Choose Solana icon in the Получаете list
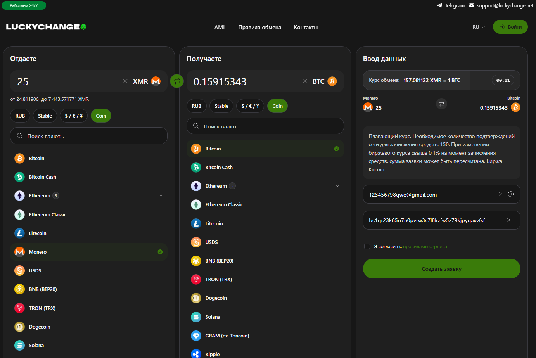The width and height of the screenshot is (536, 358). pos(196,317)
